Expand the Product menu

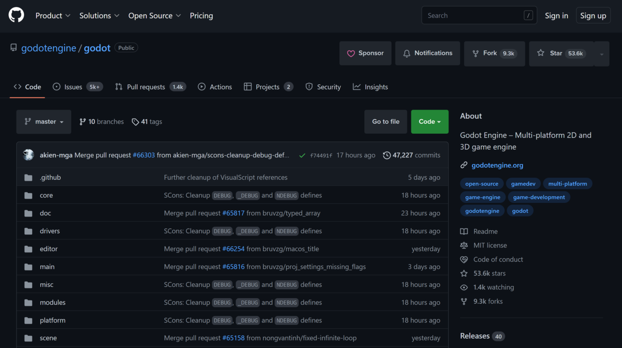[53, 16]
